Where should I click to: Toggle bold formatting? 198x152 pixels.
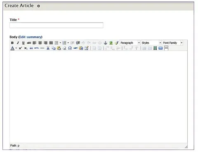12,43
